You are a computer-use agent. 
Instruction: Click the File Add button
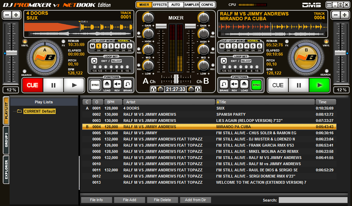coord(129,200)
